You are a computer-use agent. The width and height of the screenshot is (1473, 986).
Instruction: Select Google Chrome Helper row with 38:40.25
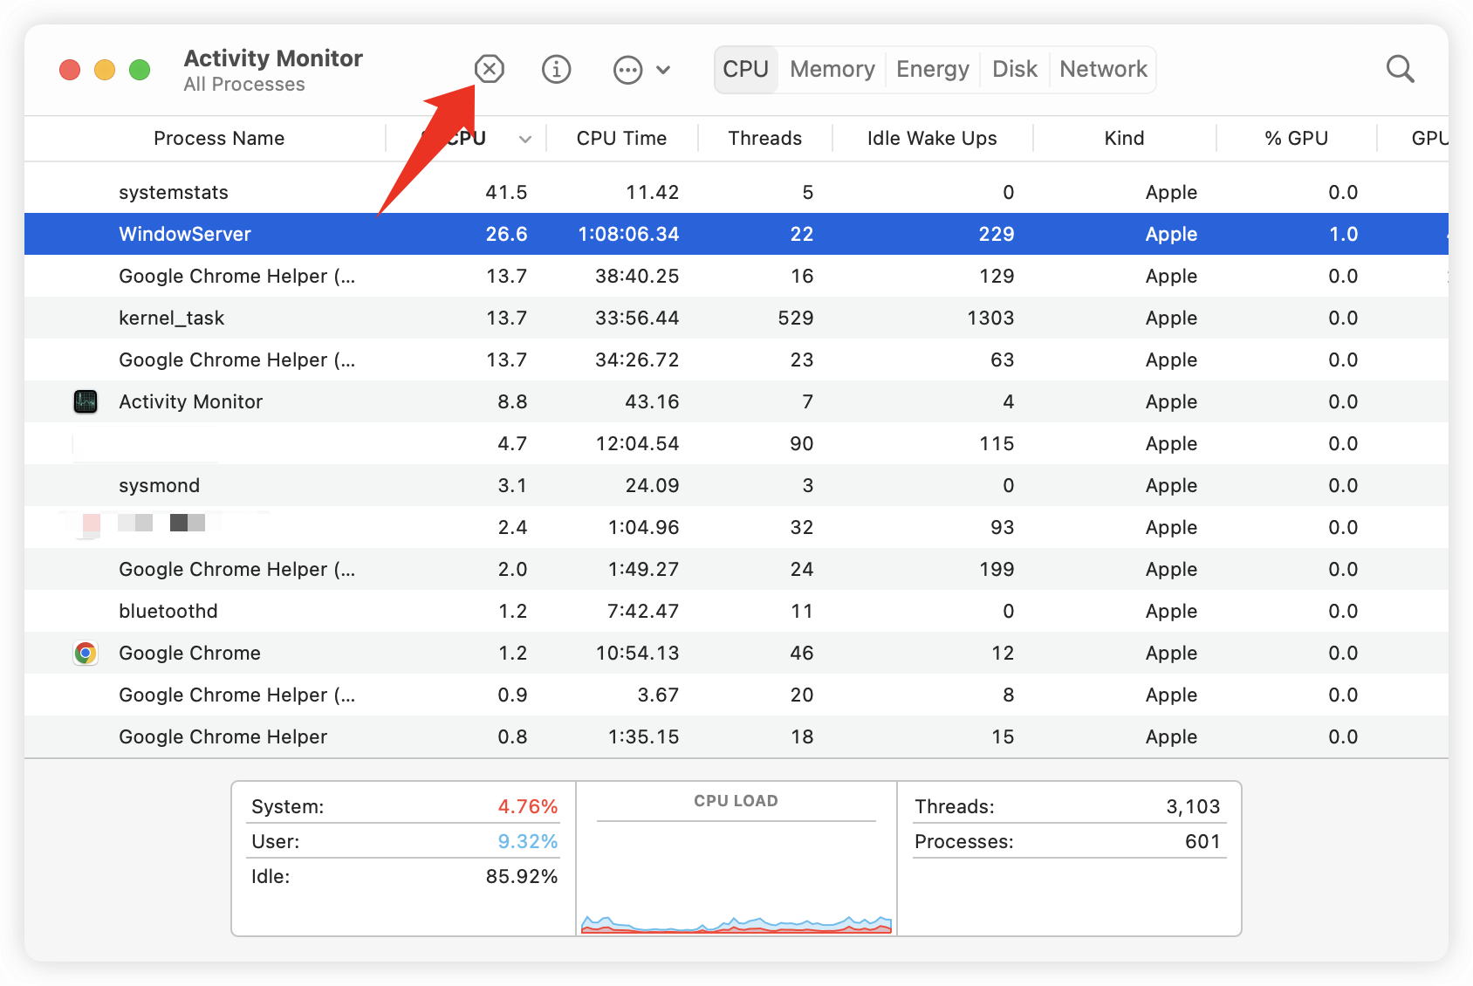[x=736, y=276]
